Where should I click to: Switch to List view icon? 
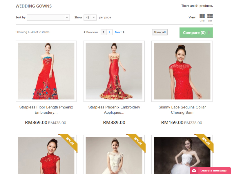(x=210, y=16)
